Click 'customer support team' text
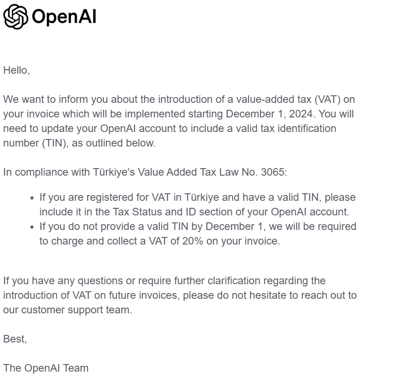Screen dimensions: 393x376 76,310
